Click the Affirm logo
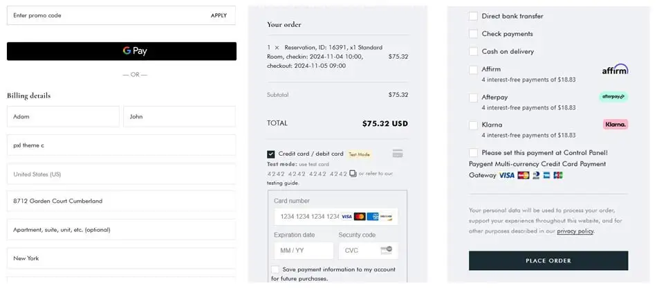The height and width of the screenshot is (288, 657). pyautogui.click(x=615, y=69)
